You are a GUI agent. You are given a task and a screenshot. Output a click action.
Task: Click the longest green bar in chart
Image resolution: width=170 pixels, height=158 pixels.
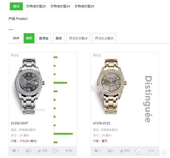[x=63, y=134]
